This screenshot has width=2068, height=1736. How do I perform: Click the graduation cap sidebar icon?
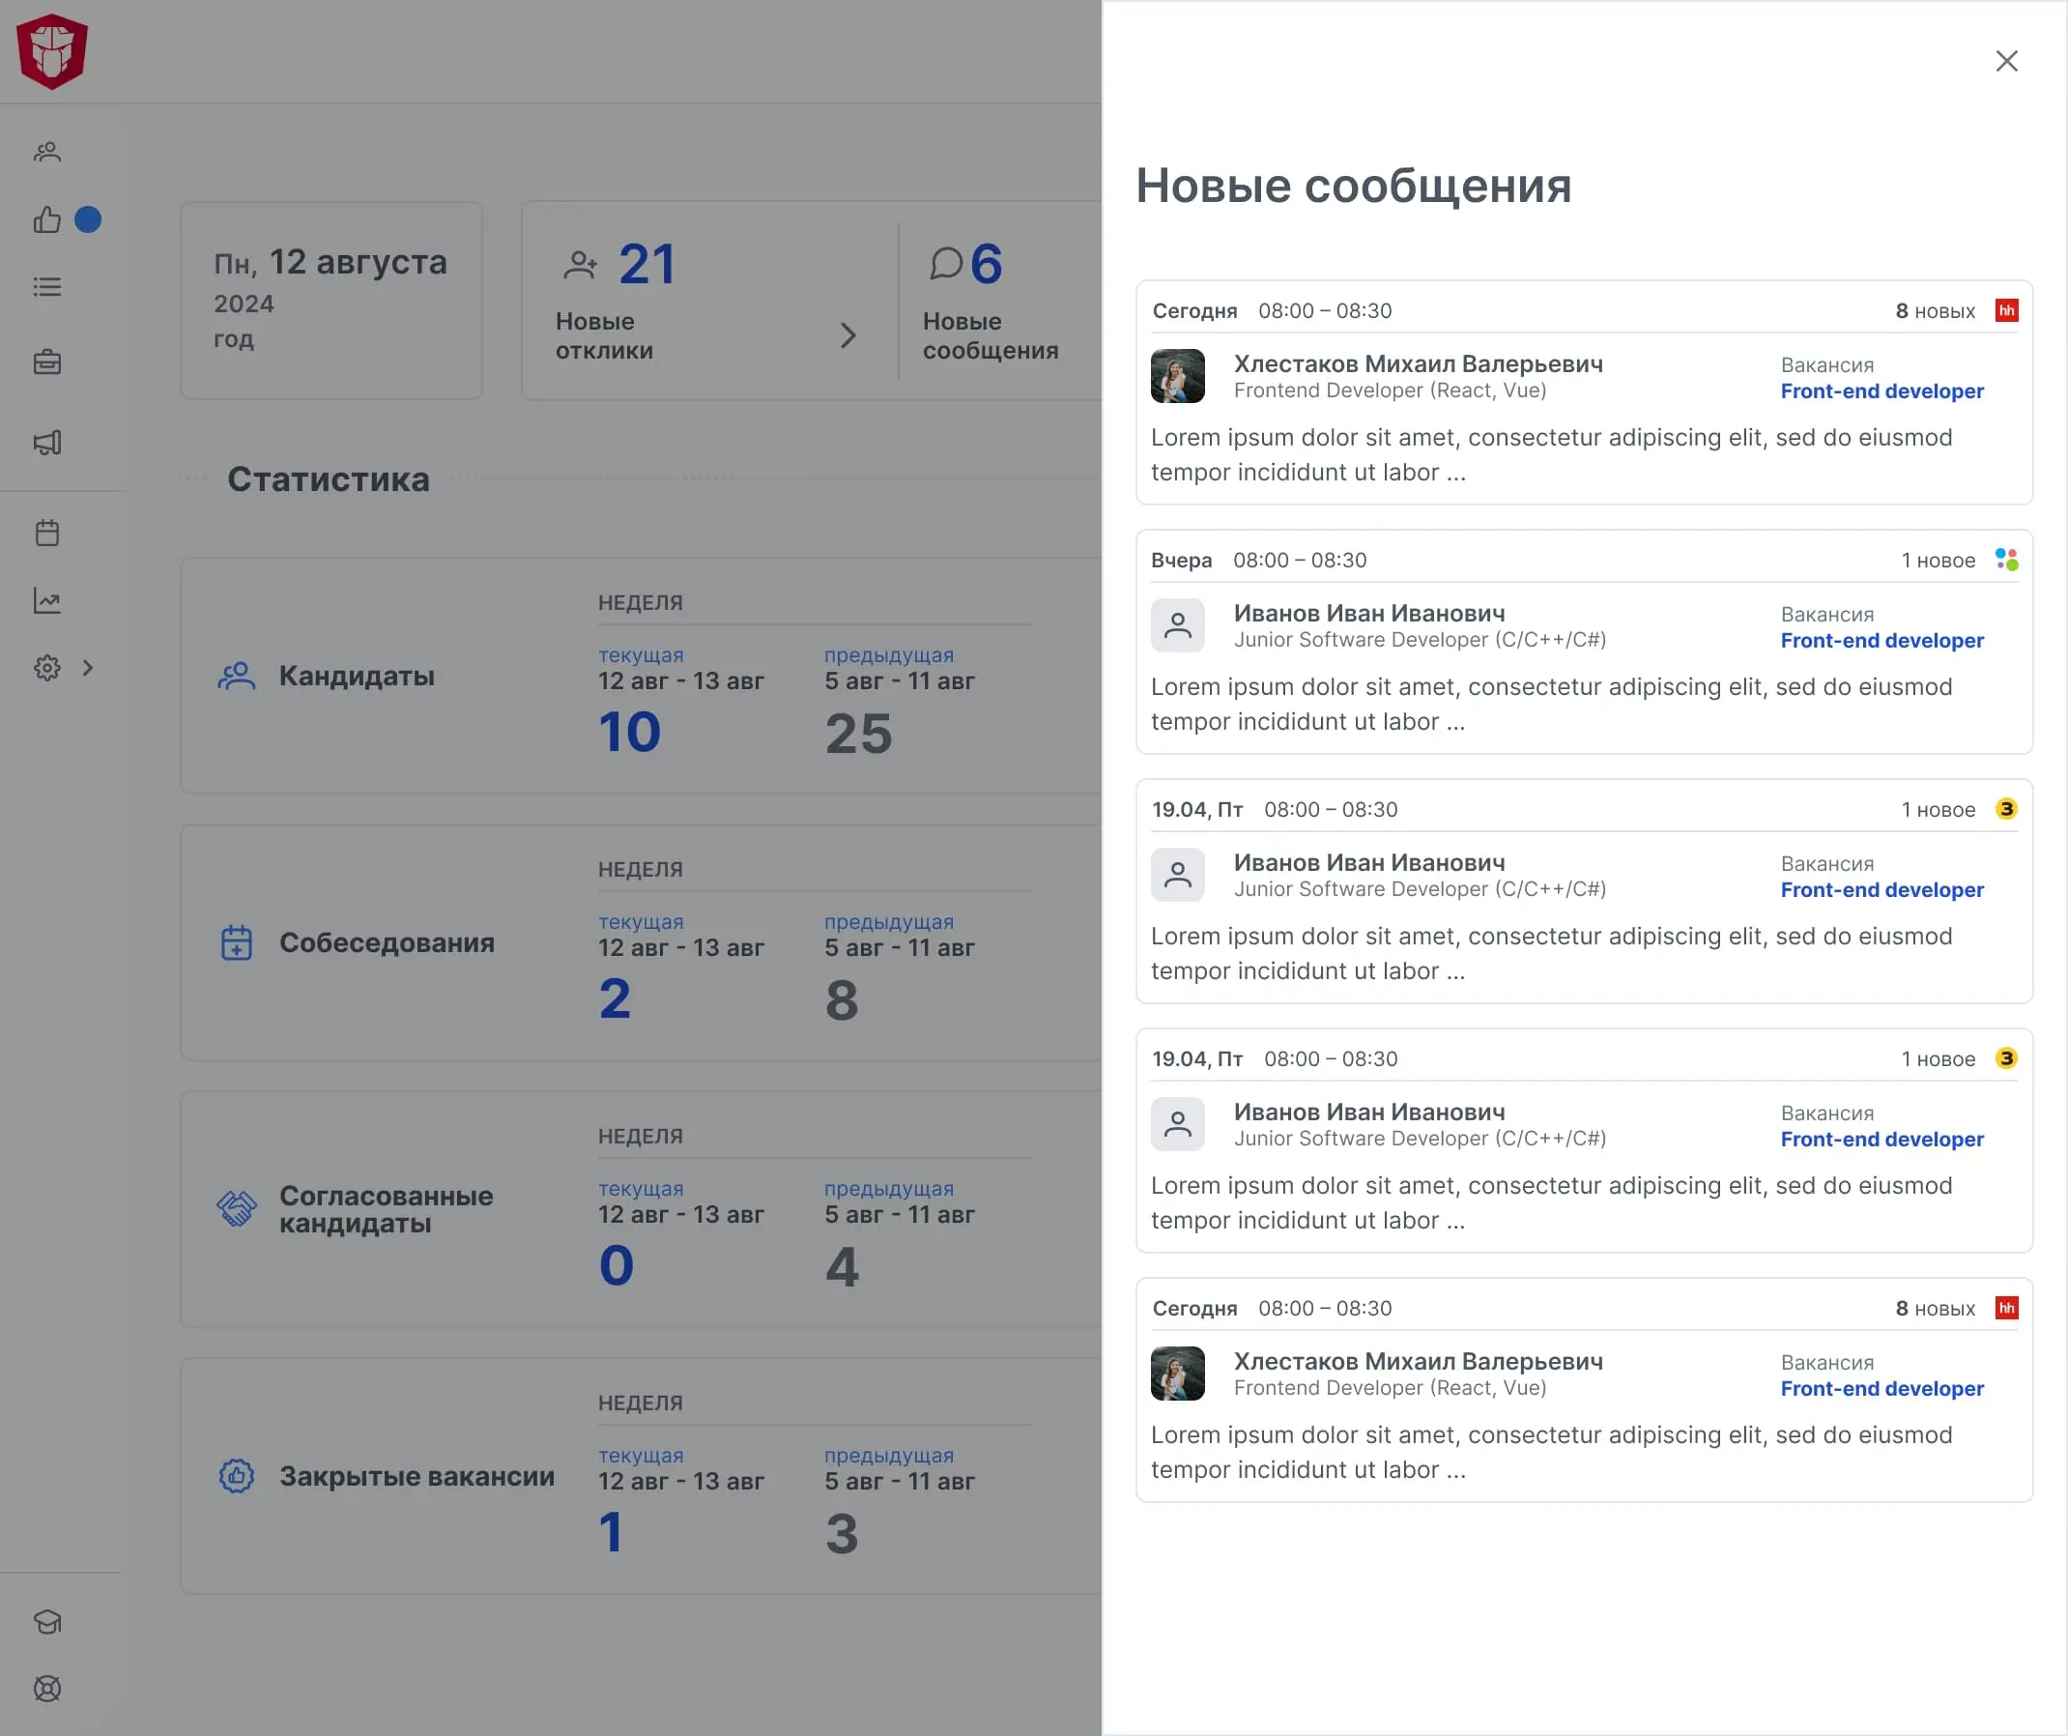(x=47, y=1622)
